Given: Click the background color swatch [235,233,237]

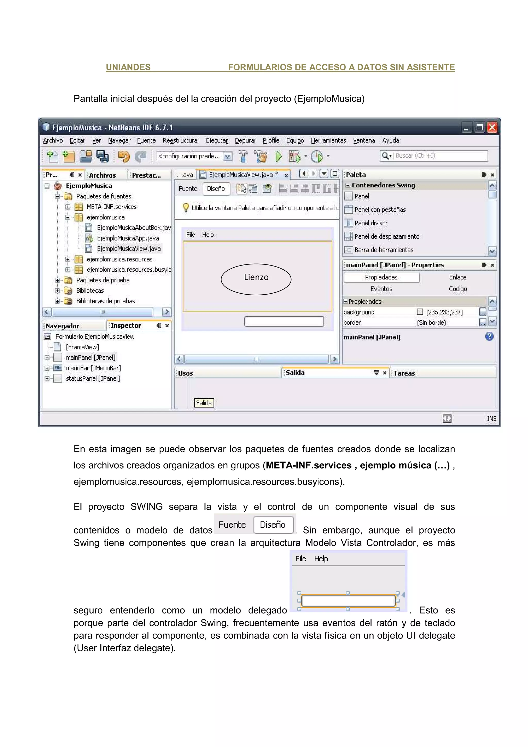Looking at the screenshot, I should [x=420, y=312].
